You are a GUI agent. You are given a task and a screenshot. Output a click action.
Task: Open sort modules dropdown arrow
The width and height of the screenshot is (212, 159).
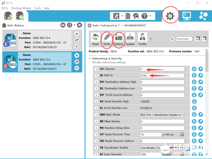click(75, 25)
